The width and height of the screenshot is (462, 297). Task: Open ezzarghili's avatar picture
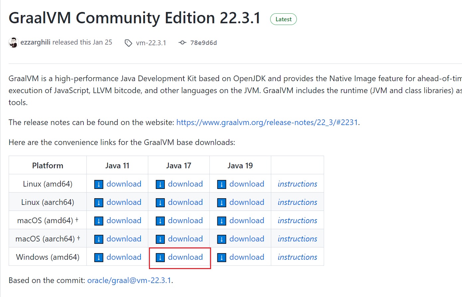pos(13,43)
